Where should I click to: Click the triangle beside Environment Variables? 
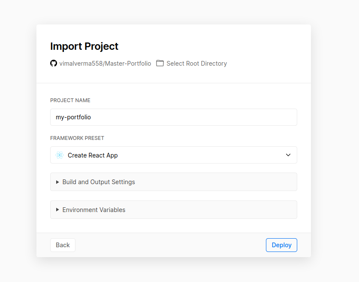pyautogui.click(x=57, y=210)
